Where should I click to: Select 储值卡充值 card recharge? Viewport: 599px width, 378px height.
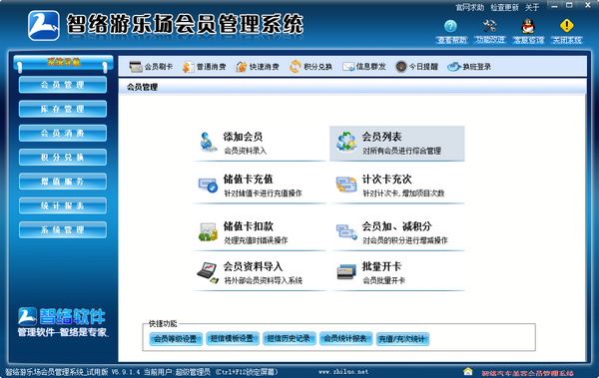[x=259, y=186]
